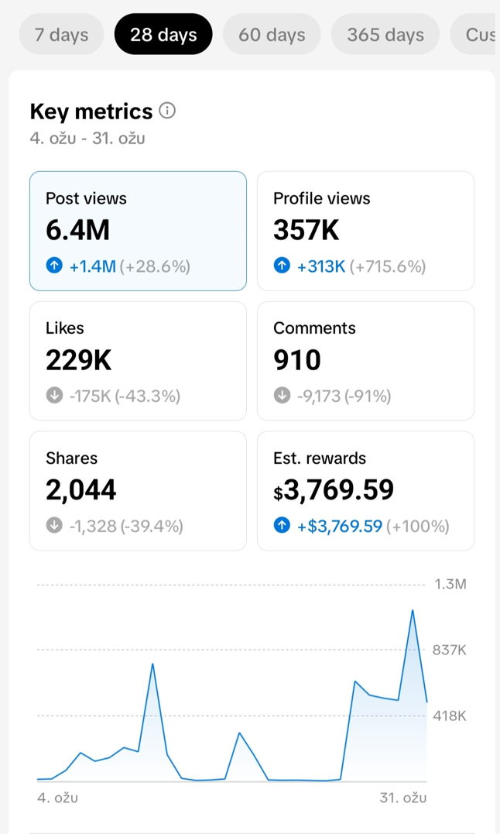Viewport: 500px width, 834px height.
Task: Show the Comments metric chart
Action: pos(365,360)
